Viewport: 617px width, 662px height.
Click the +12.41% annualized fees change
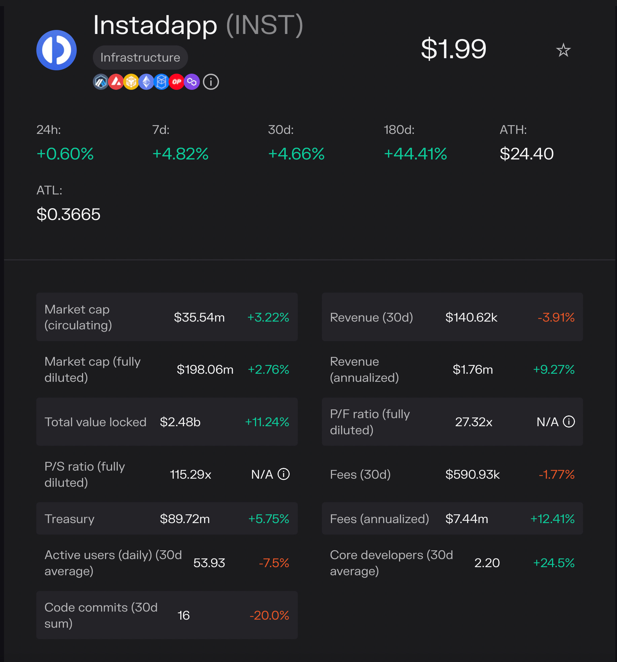(x=552, y=519)
